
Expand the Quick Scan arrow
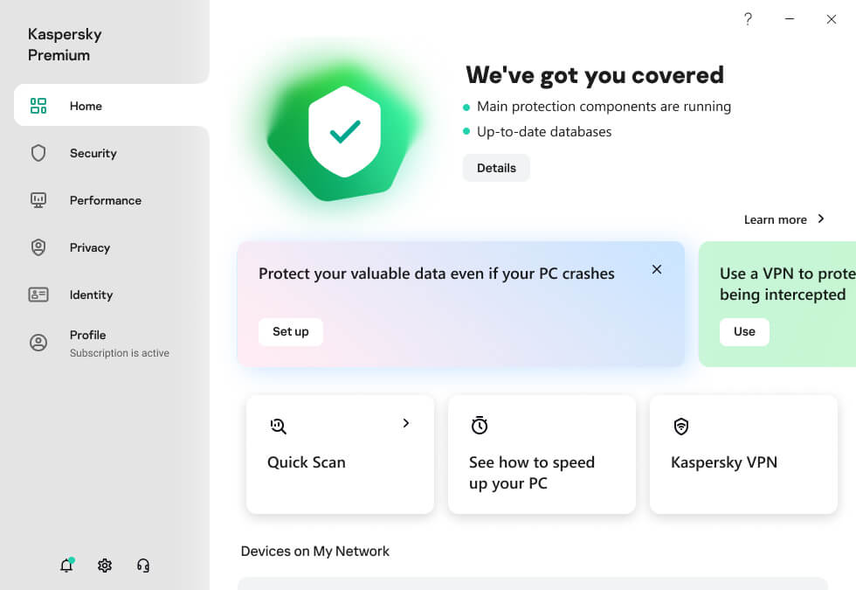pos(406,423)
